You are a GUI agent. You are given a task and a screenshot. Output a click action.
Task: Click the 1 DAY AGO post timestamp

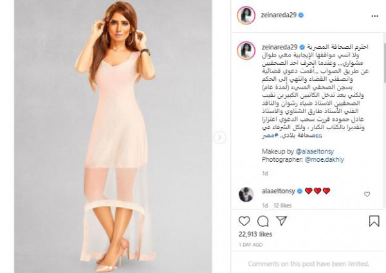(x=251, y=245)
